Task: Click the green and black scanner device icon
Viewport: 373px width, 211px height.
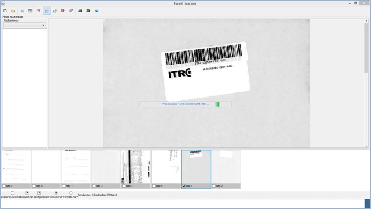Action: pos(89,11)
